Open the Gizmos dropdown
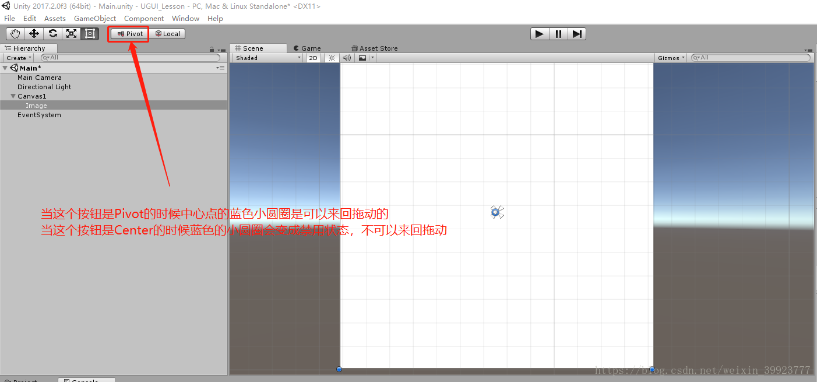 (x=671, y=58)
